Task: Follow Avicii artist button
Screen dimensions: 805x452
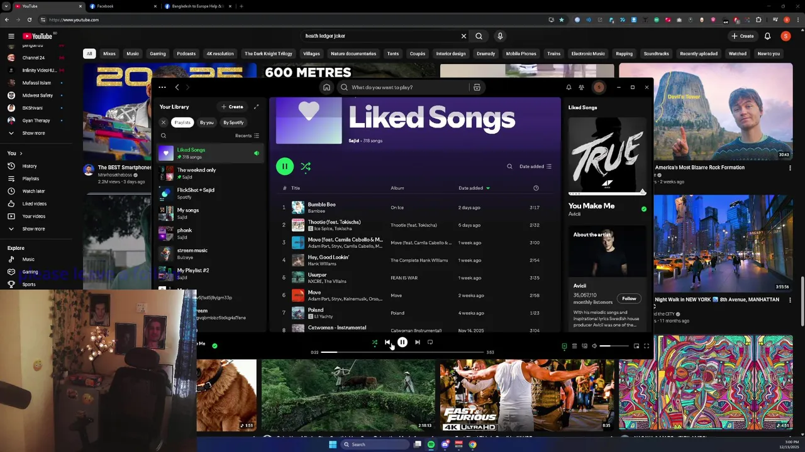Action: (629, 299)
